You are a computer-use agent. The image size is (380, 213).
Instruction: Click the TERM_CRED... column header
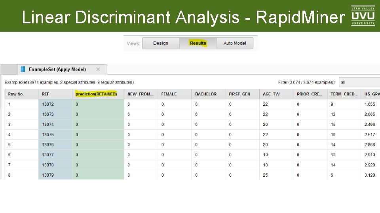(x=344, y=94)
